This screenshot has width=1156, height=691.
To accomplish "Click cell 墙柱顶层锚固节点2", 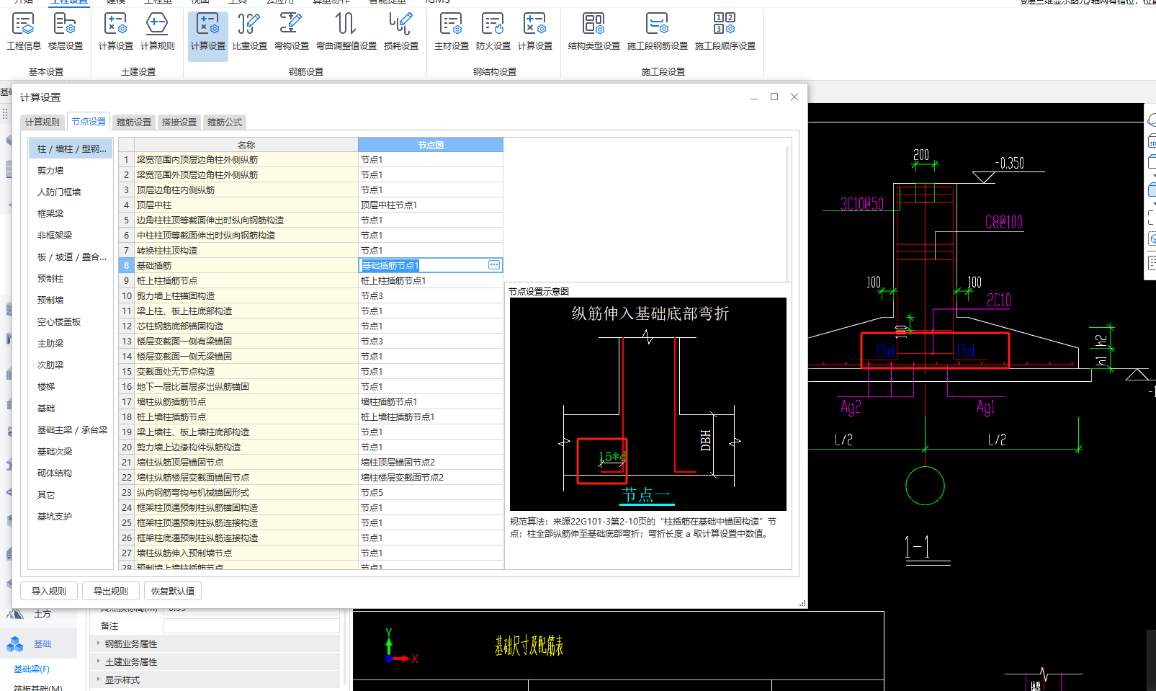I will [431, 462].
